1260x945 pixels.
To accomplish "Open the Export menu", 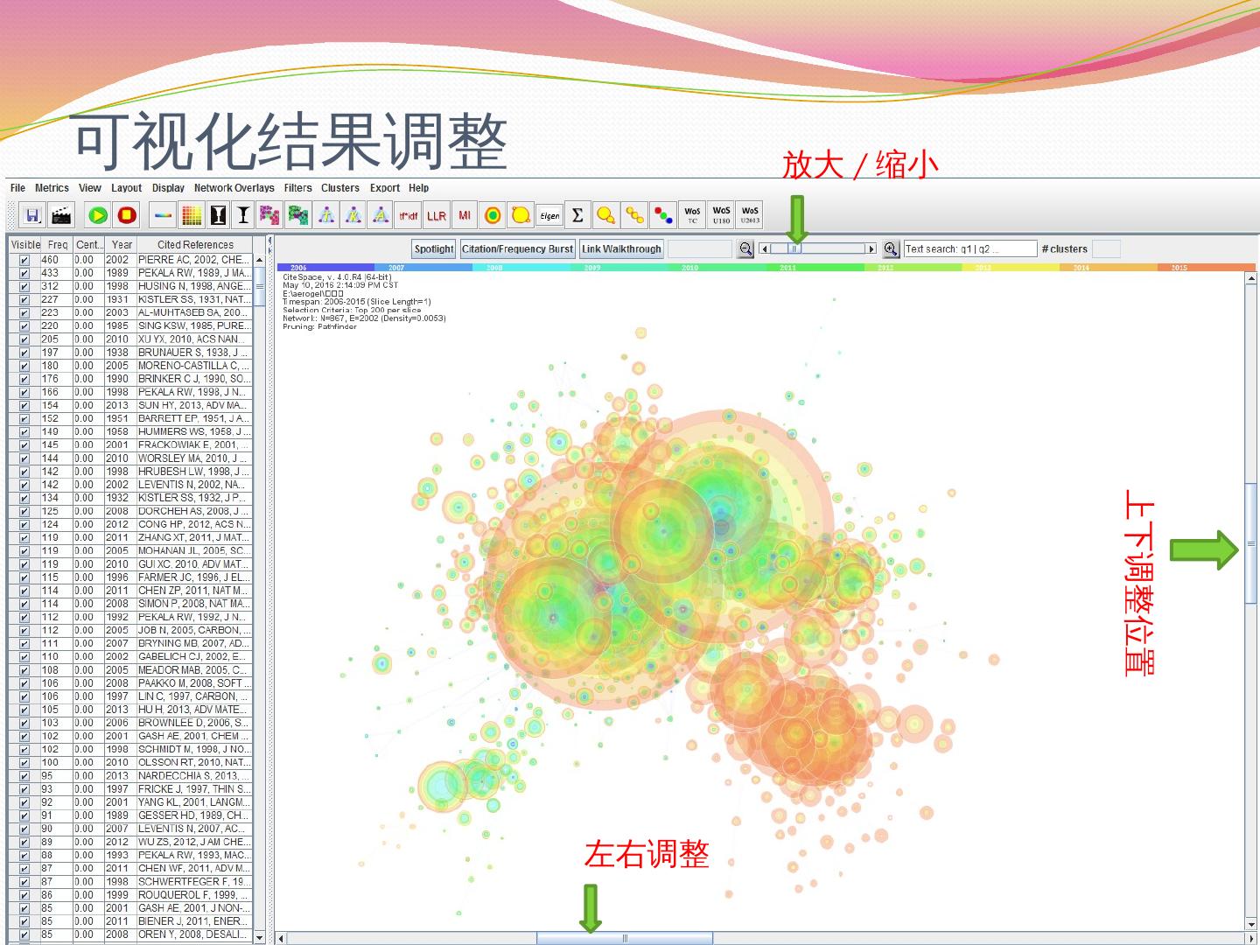I will coord(384,188).
